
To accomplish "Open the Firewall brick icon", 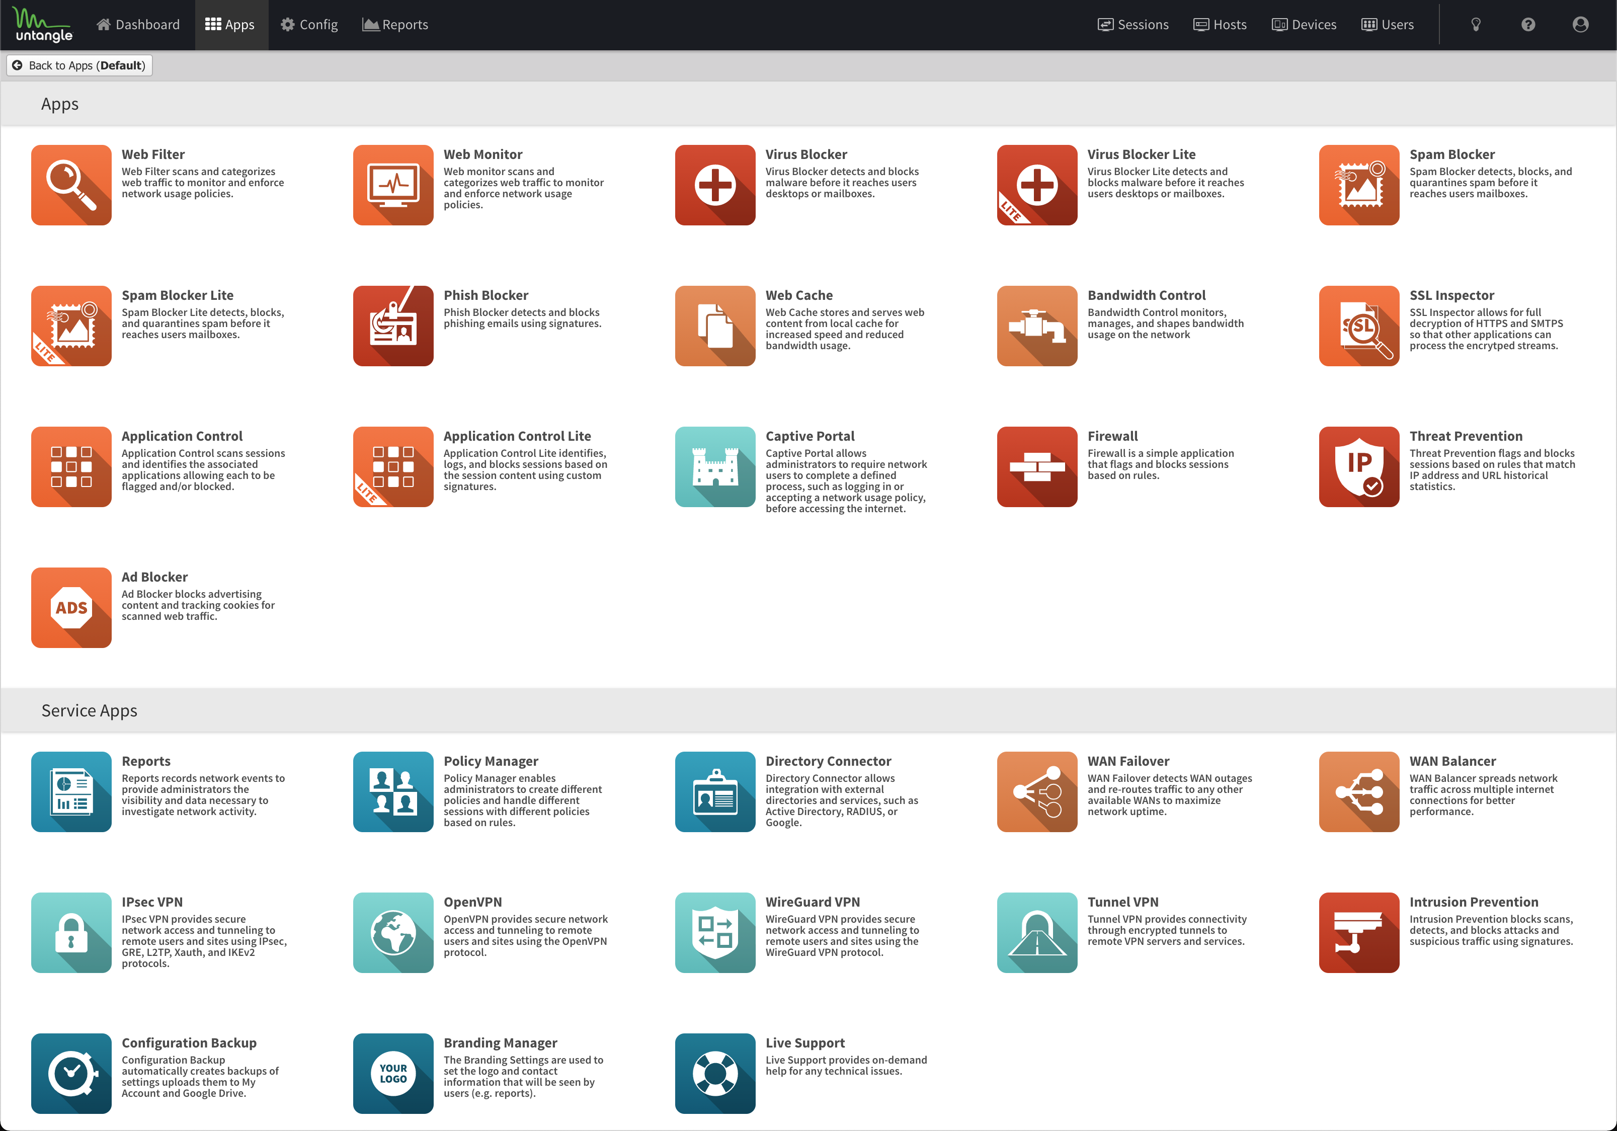I will click(1037, 467).
